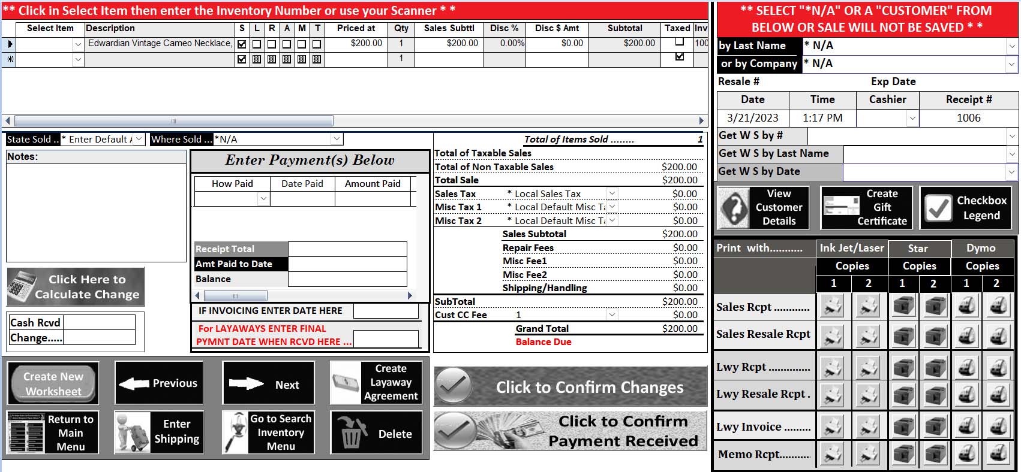This screenshot has height=472, width=1021.
Task: Go to Search Inventory Menu
Action: pos(268,432)
